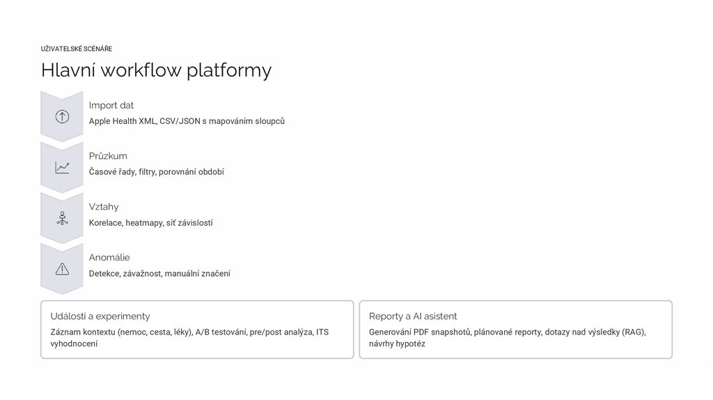Click the Detekce, závažnost description text
The image size is (713, 400).
(x=159, y=274)
